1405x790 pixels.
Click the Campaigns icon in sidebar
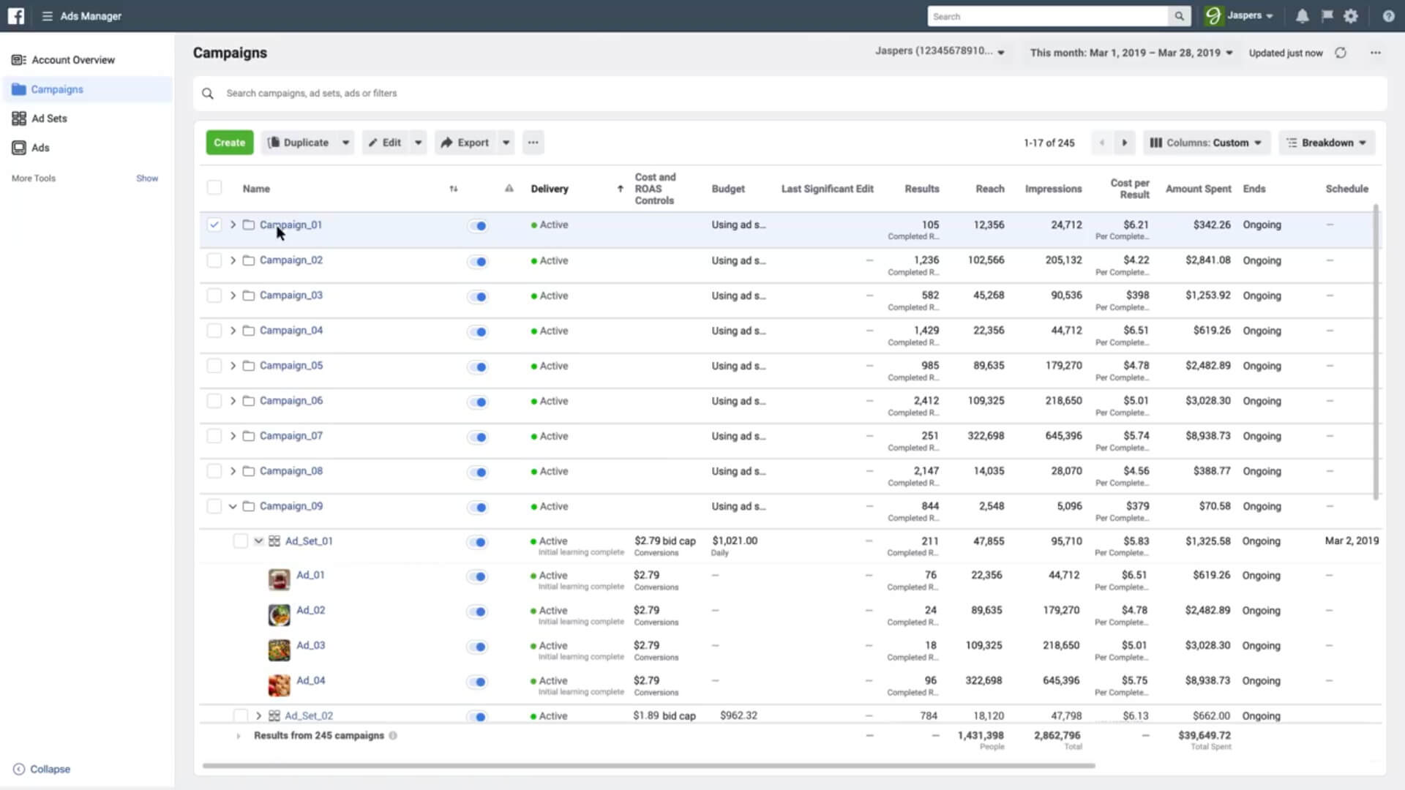[18, 89]
